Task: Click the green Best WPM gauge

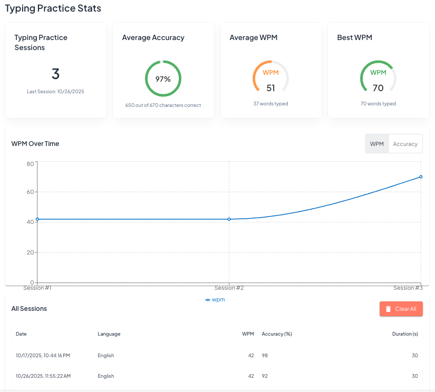Action: point(378,78)
